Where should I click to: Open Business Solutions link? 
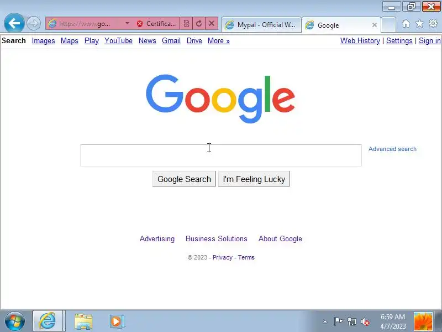216,239
